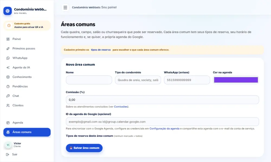Click the Conhecimento database icon

[x=8, y=77]
